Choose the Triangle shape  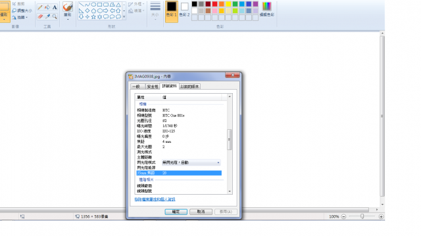coord(118,5)
